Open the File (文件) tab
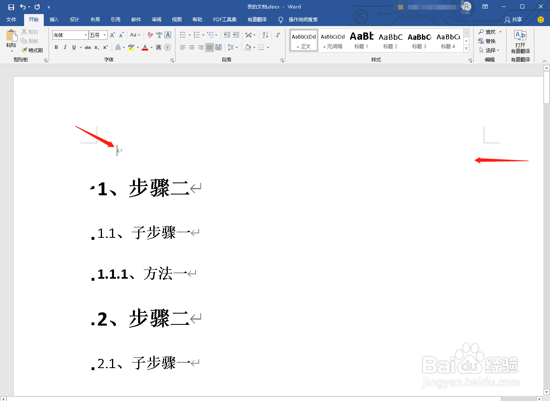Viewport: 550px width, 401px height. pos(11,20)
